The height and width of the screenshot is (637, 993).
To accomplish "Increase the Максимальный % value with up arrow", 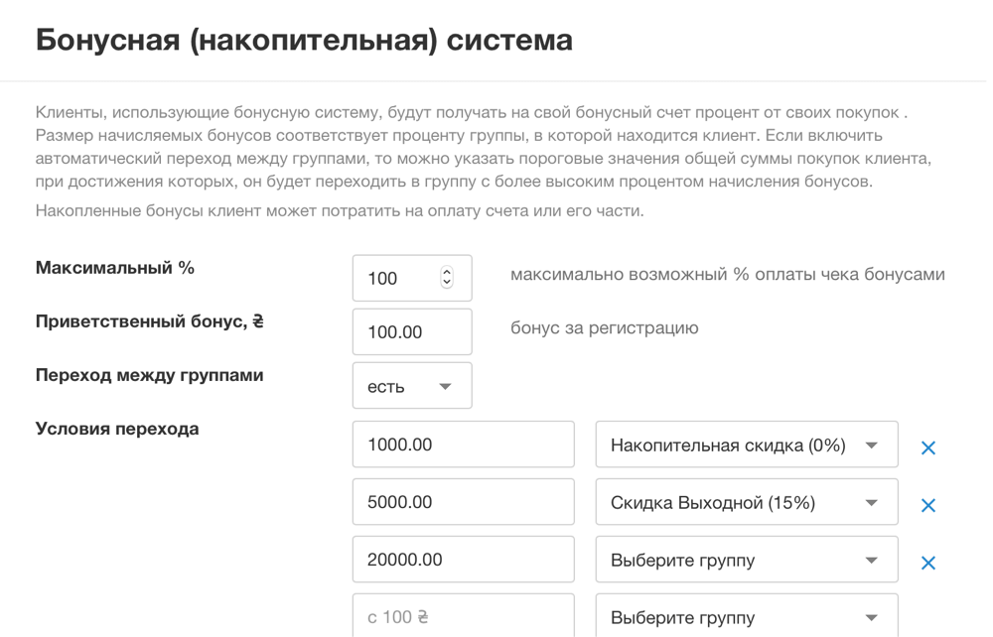I will point(447,273).
